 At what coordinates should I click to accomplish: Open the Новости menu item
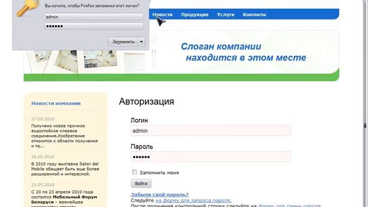point(162,14)
